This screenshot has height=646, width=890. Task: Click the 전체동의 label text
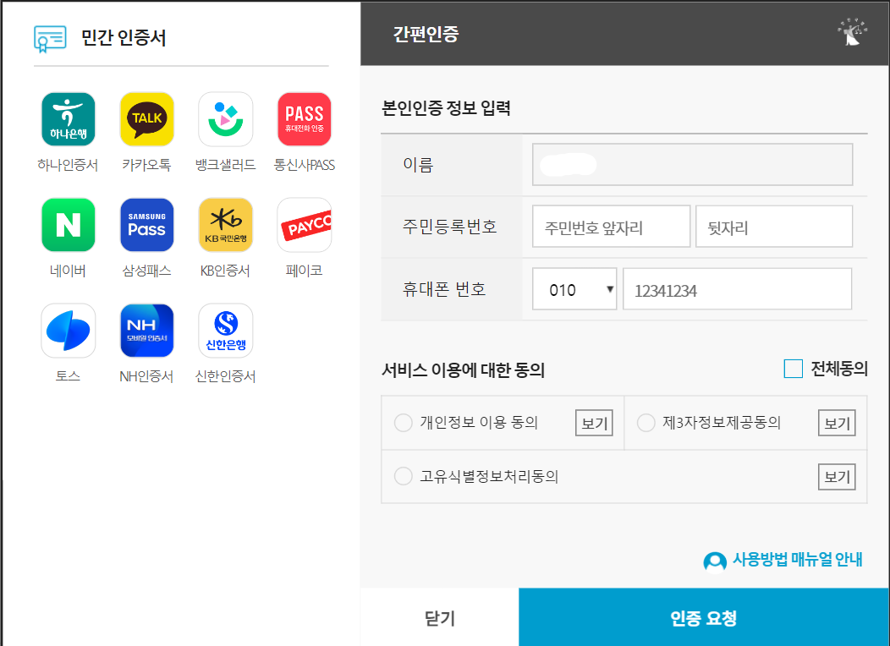(x=839, y=369)
